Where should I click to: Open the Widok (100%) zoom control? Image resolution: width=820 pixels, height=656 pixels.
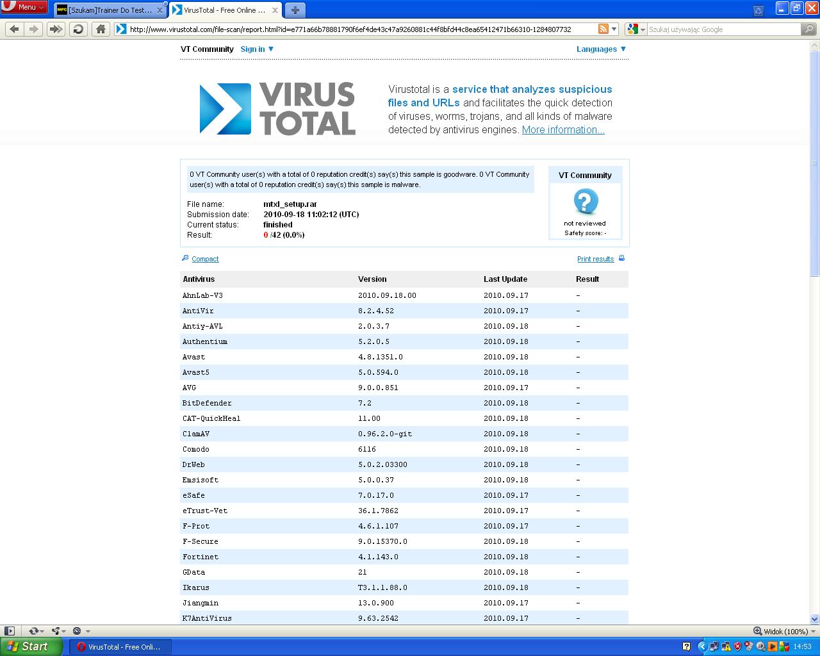click(785, 631)
